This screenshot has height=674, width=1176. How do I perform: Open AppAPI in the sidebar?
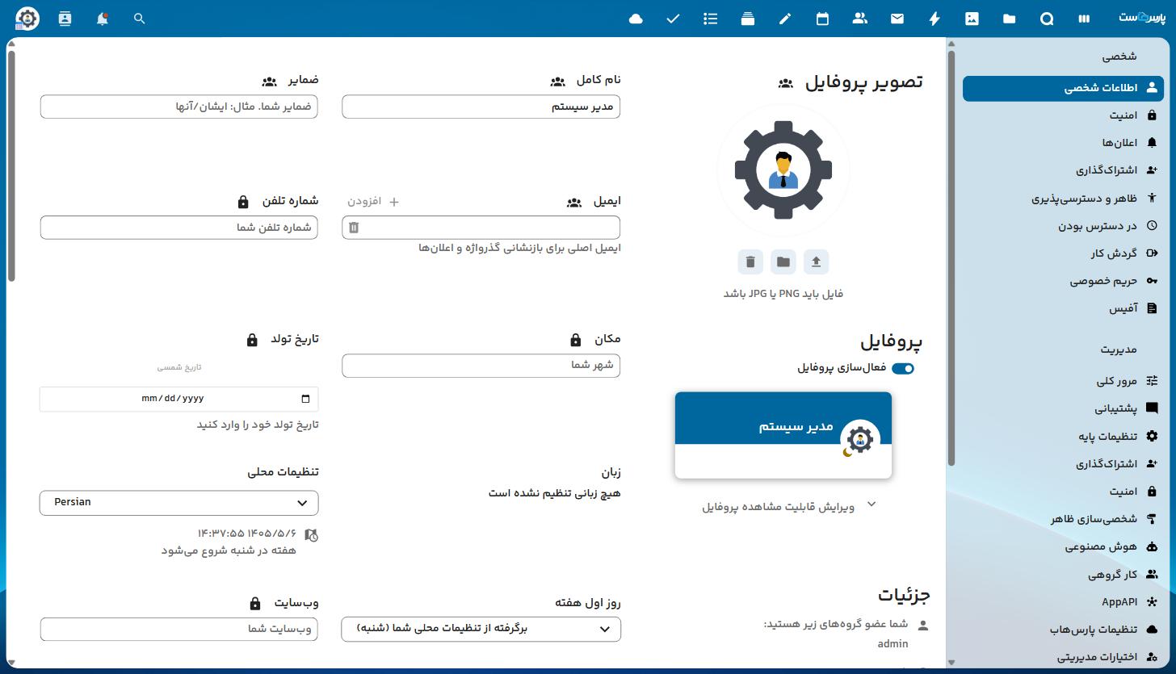(1063, 602)
